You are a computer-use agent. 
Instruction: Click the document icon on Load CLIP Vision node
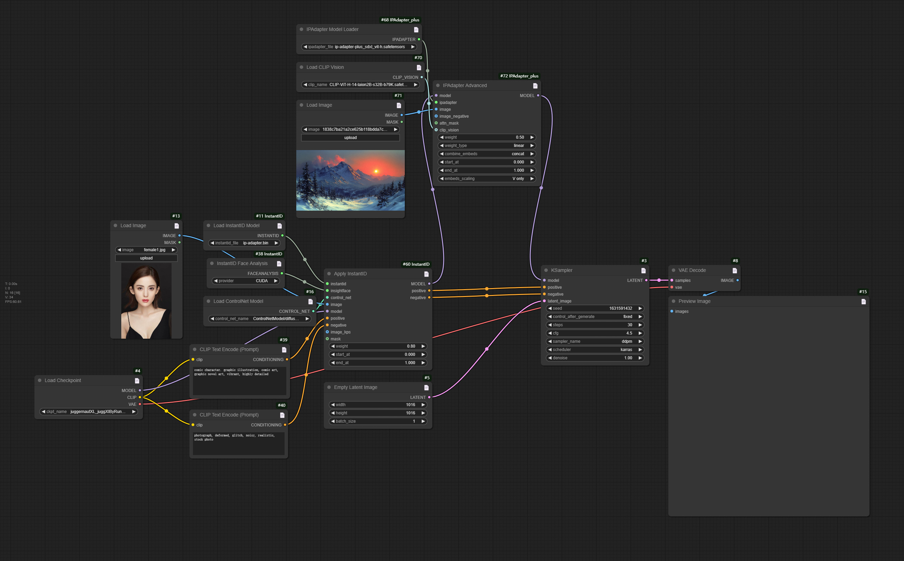(419, 67)
